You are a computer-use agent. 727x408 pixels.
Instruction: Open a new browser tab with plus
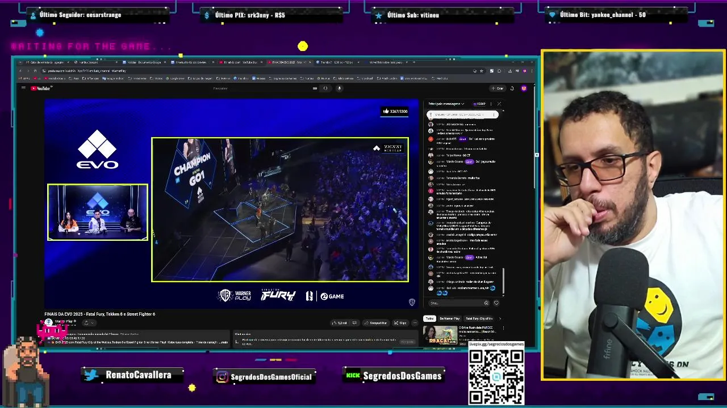(414, 62)
